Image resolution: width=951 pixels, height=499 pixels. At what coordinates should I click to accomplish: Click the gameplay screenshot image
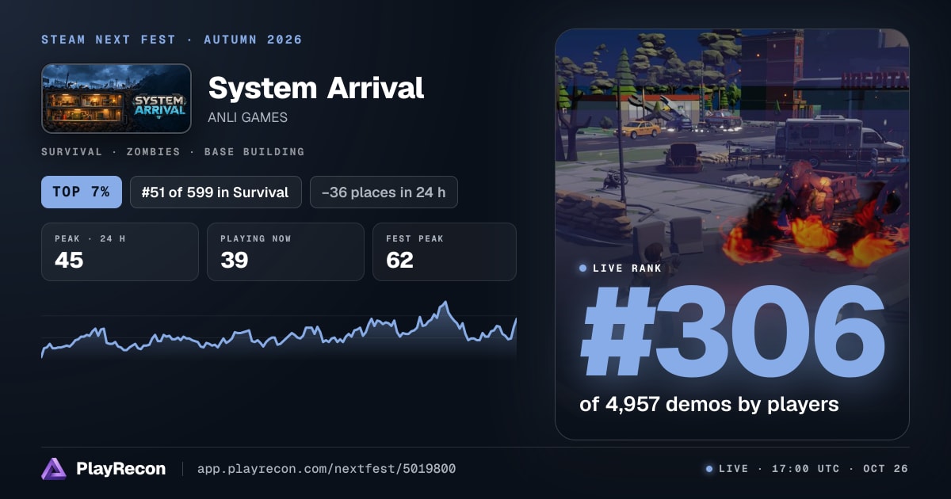(x=732, y=234)
